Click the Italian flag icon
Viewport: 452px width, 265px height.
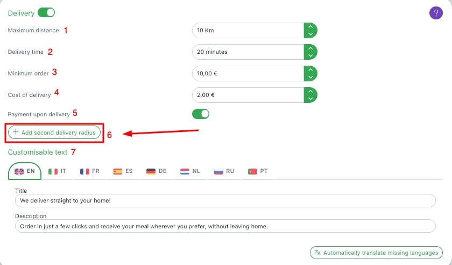tap(53, 171)
